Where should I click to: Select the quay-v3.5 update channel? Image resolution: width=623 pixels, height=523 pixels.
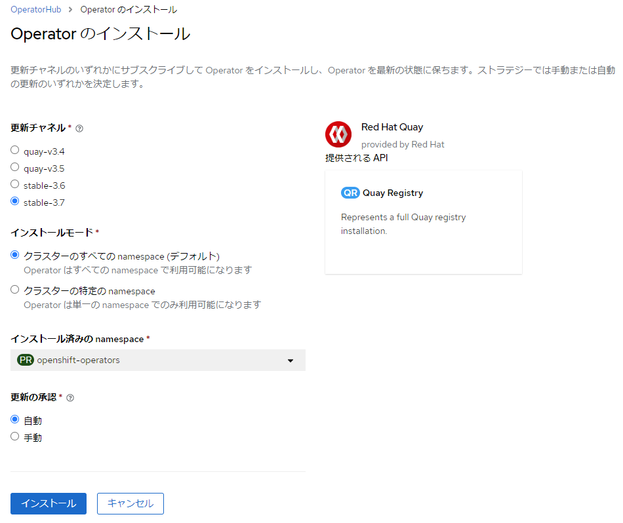tap(14, 166)
